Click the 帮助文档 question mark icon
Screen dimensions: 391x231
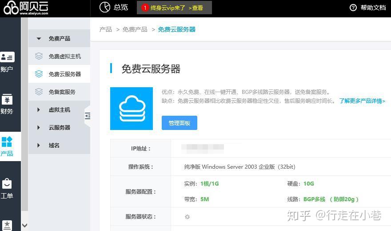[353, 8]
